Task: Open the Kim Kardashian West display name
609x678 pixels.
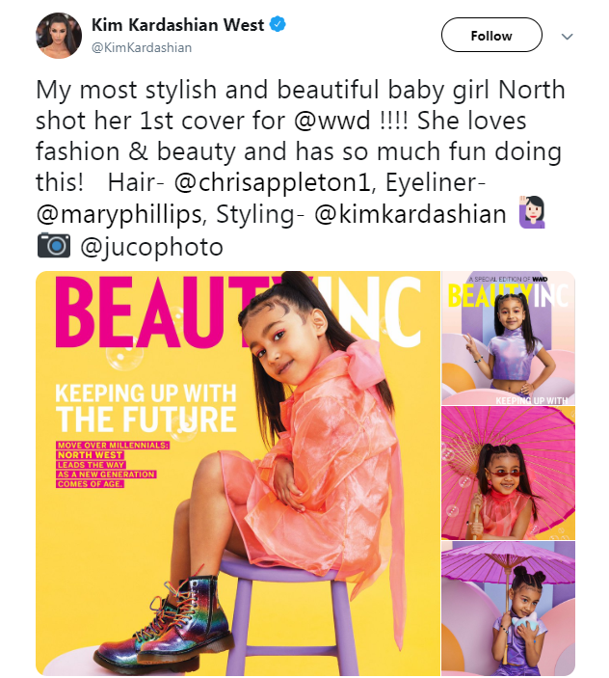Action: pos(177,25)
